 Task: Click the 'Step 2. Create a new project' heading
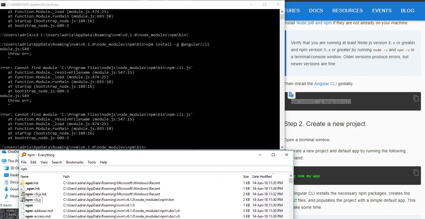click(x=325, y=124)
